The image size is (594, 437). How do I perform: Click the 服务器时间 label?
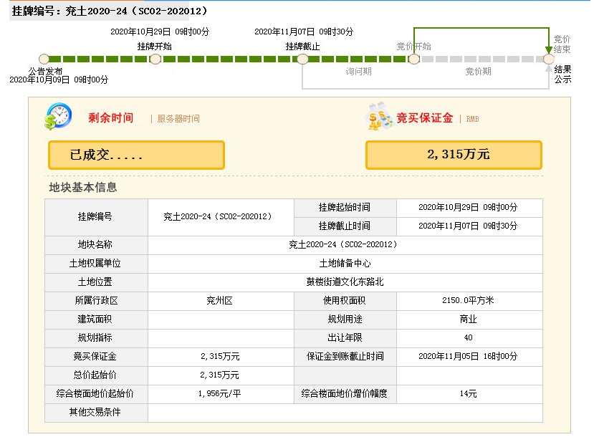tap(178, 119)
